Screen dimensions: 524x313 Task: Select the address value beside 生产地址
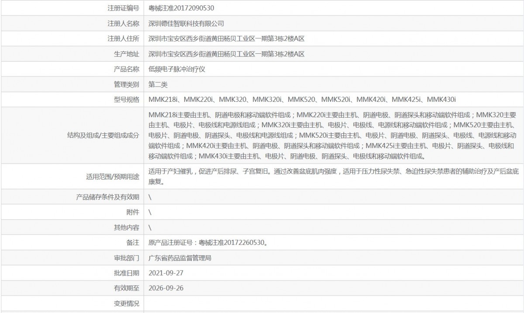(x=226, y=54)
